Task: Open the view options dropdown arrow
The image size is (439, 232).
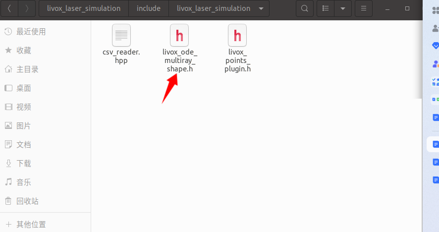Action: coord(343,8)
